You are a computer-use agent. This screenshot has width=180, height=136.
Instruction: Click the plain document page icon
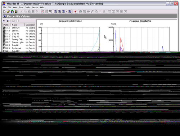(x=47, y=12)
